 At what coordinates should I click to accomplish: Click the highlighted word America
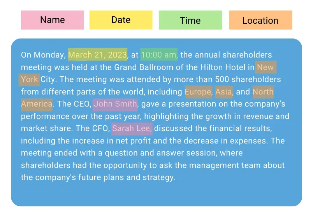tap(37, 104)
